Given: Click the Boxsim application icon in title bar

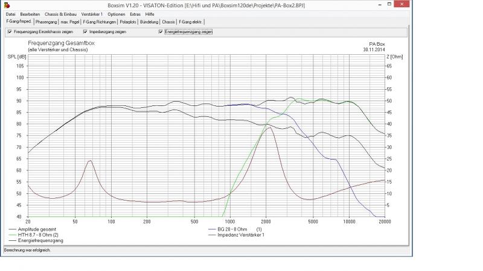Looking at the screenshot, I should [x=7, y=5].
